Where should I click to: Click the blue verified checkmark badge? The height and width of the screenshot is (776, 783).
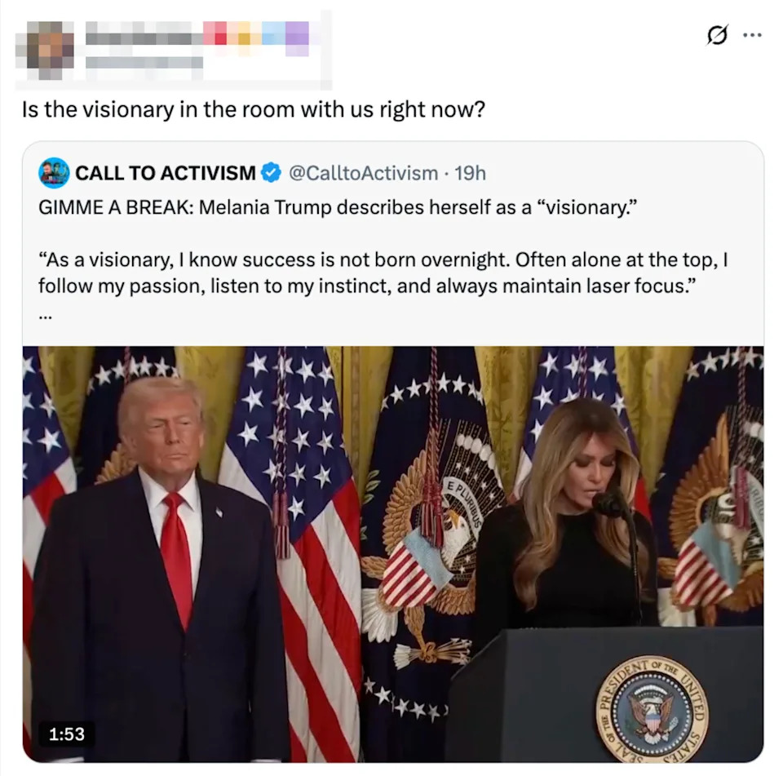pos(271,173)
